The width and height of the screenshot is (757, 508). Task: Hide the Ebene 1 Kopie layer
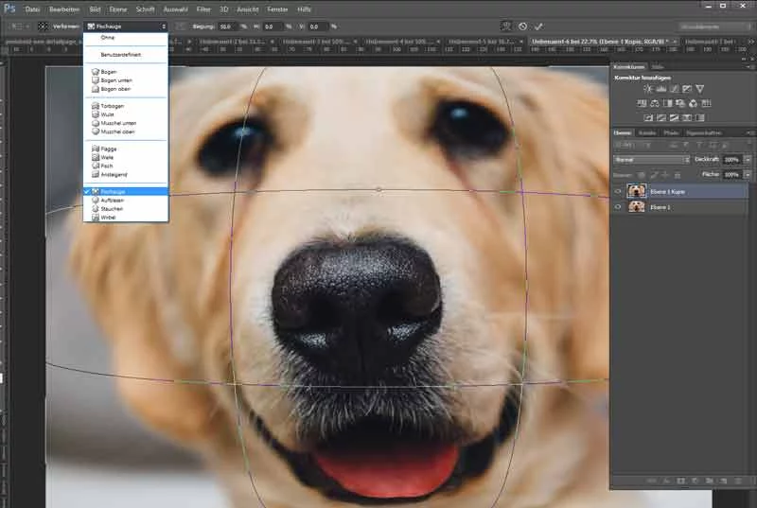(620, 191)
